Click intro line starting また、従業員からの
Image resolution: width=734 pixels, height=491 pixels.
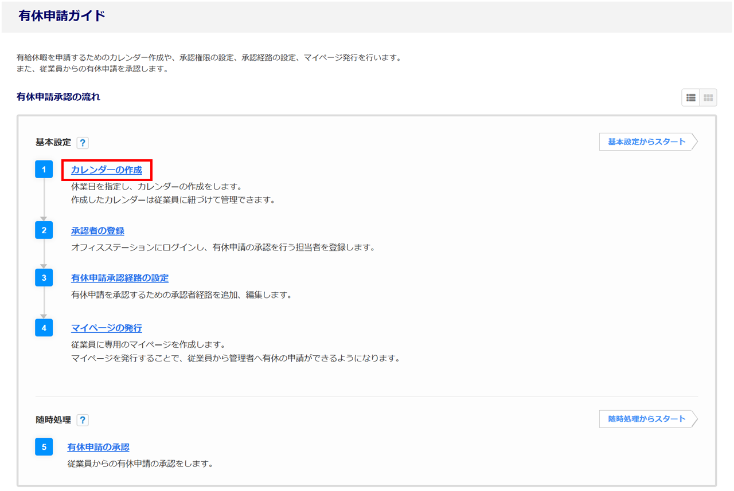coord(92,69)
